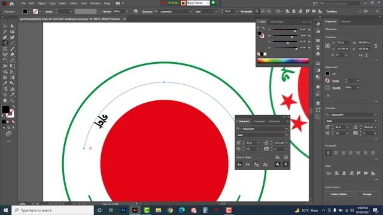383x215 pixels.
Task: Toggle constrain width and height proportions link
Action: (376, 45)
